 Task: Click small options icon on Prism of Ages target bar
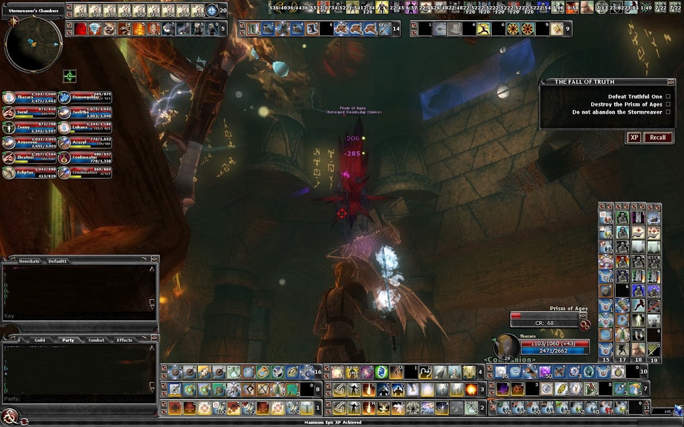(x=583, y=315)
